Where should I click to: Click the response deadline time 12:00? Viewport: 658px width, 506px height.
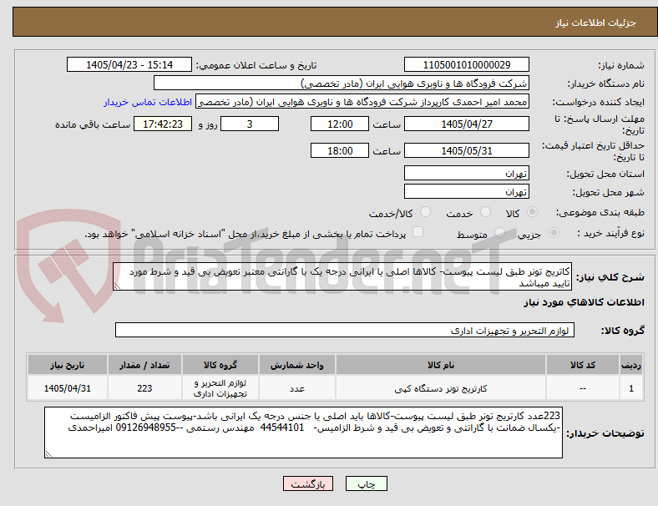click(x=340, y=124)
